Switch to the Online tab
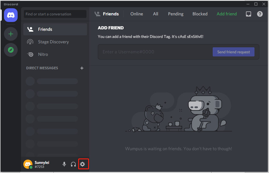The image size is (269, 173). coord(137,14)
